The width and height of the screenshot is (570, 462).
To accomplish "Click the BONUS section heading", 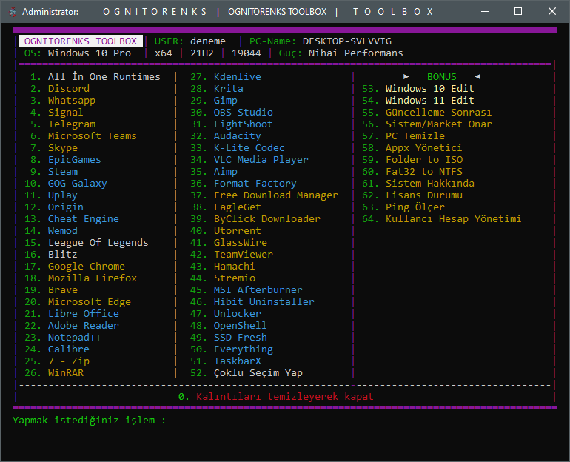I will (442, 77).
